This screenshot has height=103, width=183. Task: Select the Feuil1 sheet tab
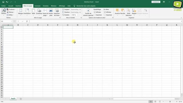pos(13,98)
